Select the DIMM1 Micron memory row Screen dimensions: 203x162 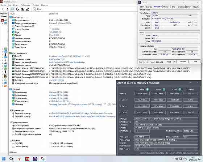tap(101, 68)
